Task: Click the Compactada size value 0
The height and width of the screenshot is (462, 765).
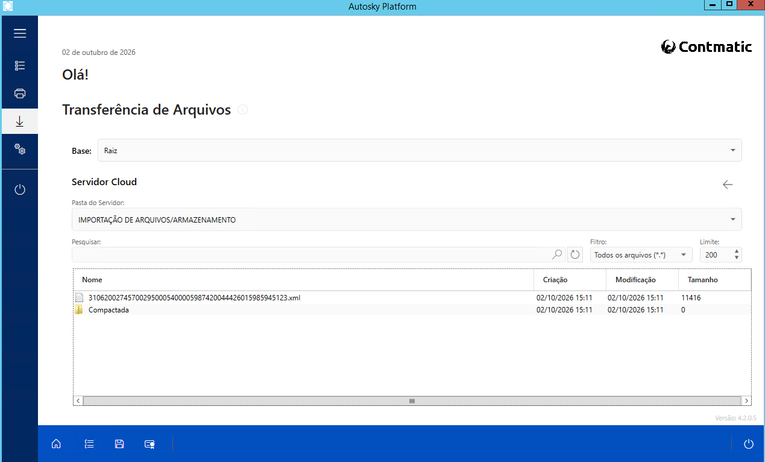Action: pyautogui.click(x=683, y=310)
